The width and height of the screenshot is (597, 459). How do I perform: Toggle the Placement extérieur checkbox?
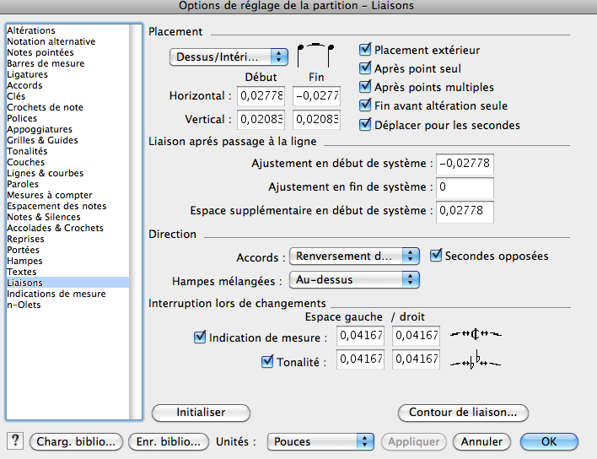tap(365, 50)
